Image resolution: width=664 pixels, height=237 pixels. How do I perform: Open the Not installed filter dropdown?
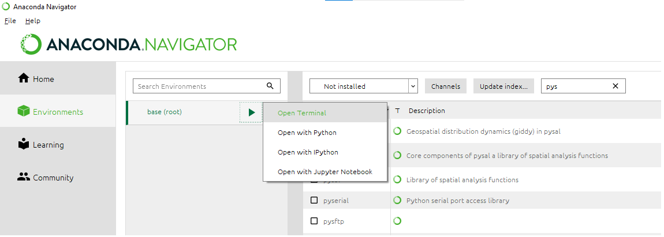point(364,86)
